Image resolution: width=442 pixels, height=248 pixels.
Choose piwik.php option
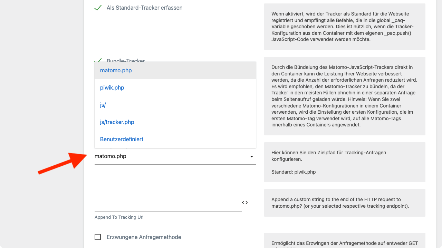coord(175,87)
